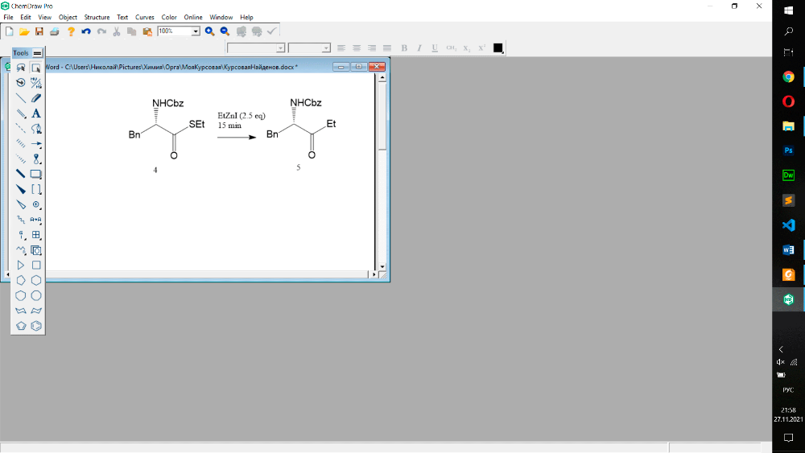Screen dimensions: 805x453
Task: Pick the Eraser tool
Action: coord(36,98)
